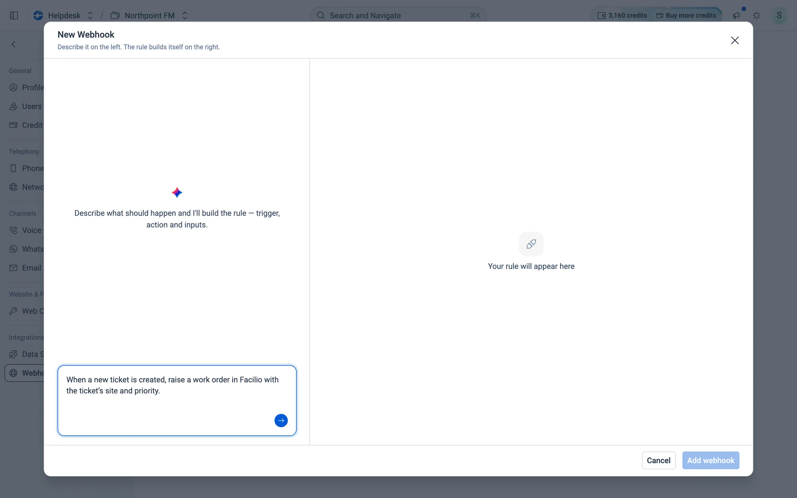
Task: Open Phone settings under Telephony
Action: pos(26,168)
